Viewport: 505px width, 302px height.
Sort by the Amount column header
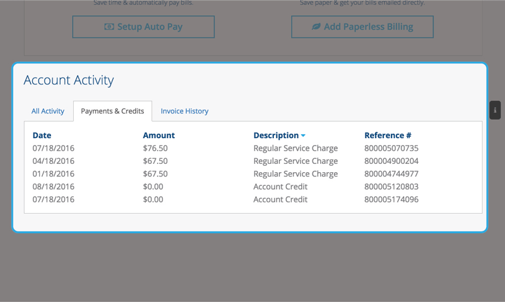(159, 136)
